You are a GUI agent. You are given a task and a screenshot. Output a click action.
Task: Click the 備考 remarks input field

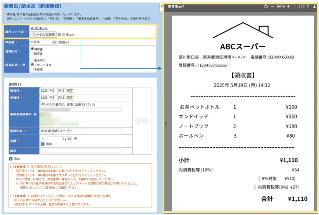81,151
